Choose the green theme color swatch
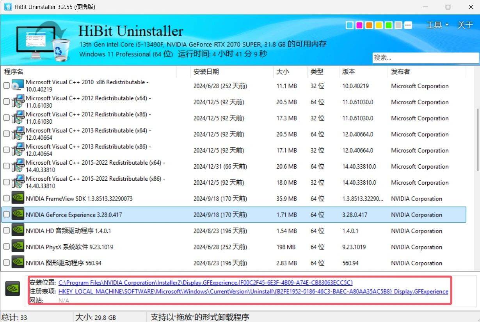This screenshot has height=322, width=480. coord(389,25)
